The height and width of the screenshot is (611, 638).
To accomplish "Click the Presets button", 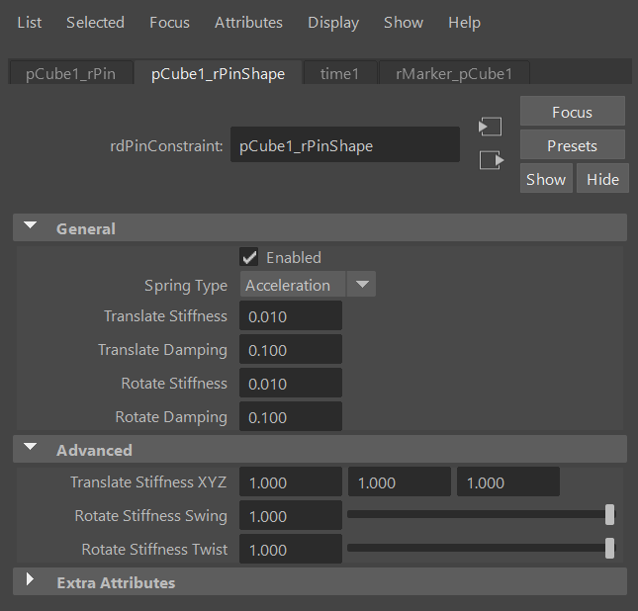I will 572,145.
